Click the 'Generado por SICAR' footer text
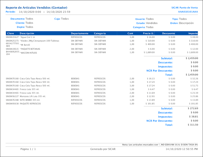Image resolution: width=203 pixels, height=157 pixels. (103, 149)
